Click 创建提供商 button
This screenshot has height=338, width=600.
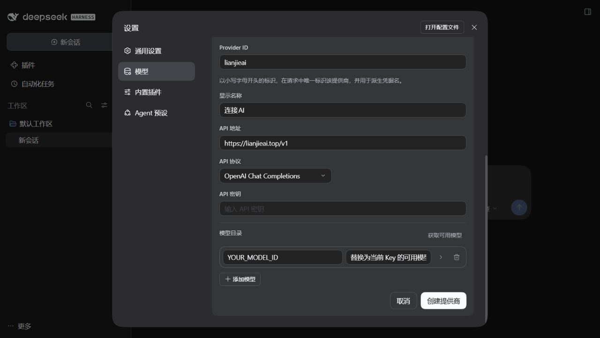click(x=443, y=301)
